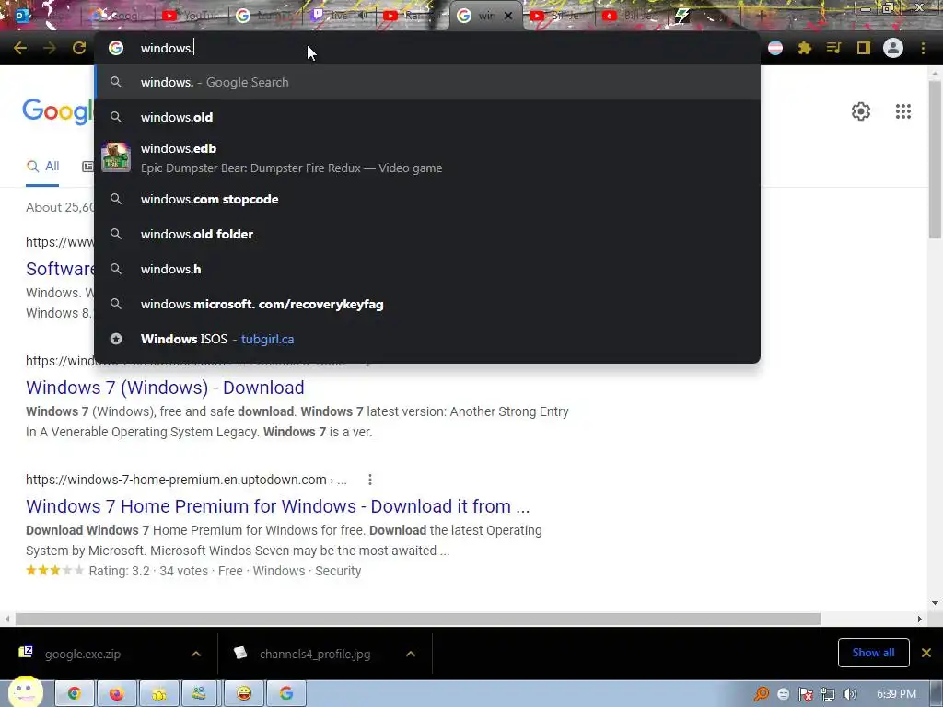Open the Chrome profile avatar
Screen dimensions: 943x707
(893, 48)
